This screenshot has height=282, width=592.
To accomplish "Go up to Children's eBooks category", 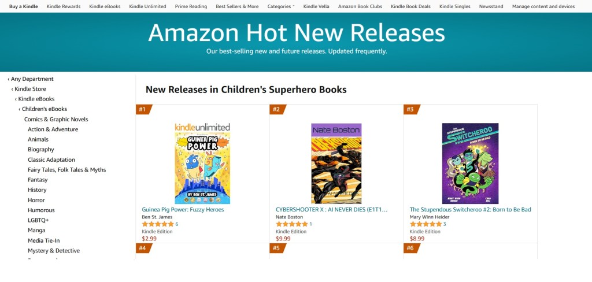I will tap(44, 109).
